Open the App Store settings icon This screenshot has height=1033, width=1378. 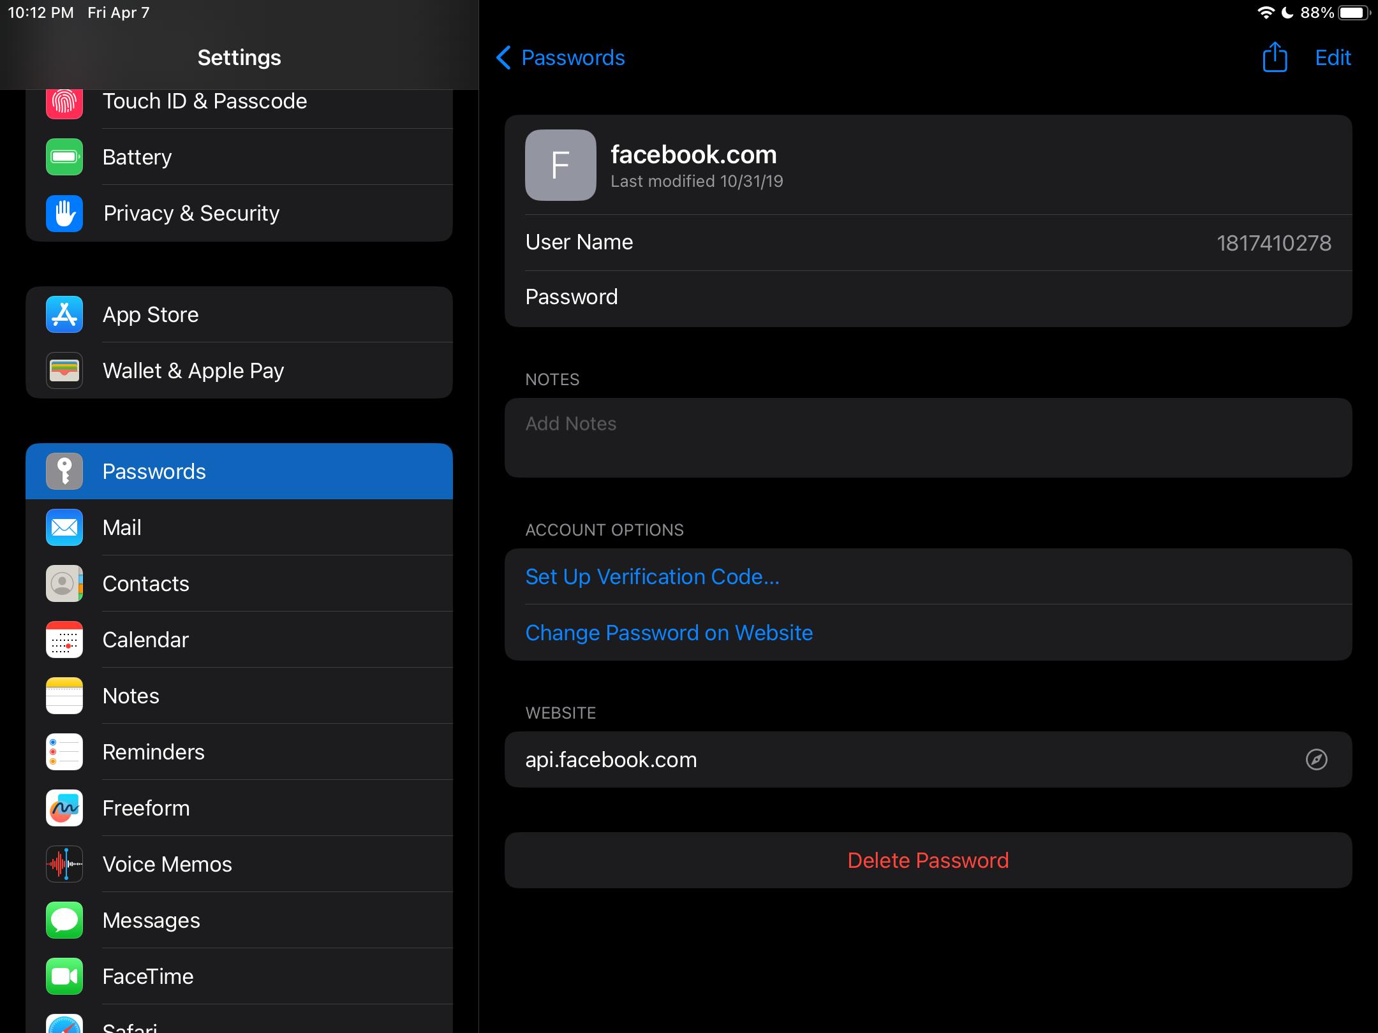point(64,314)
